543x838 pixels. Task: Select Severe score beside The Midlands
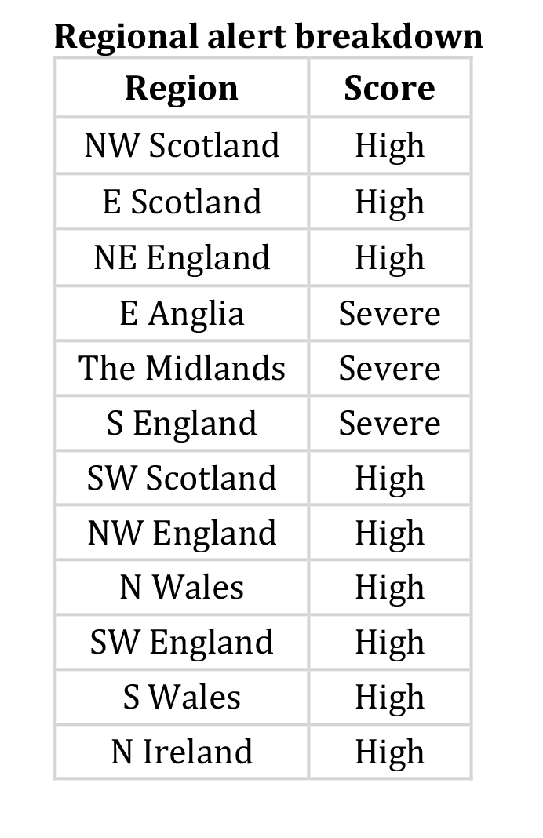pyautogui.click(x=390, y=368)
